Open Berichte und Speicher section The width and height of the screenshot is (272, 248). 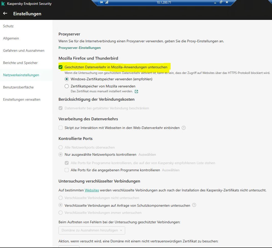pos(20,63)
